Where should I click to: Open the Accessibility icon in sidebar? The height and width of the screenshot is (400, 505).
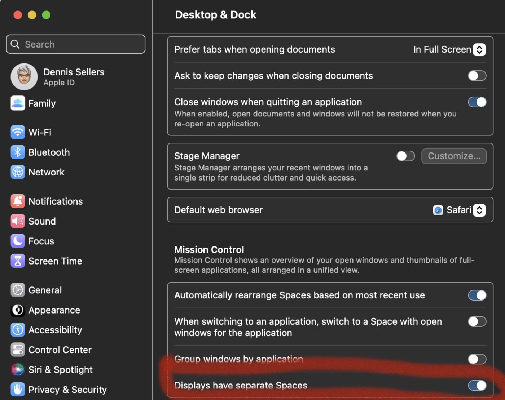pyautogui.click(x=18, y=330)
